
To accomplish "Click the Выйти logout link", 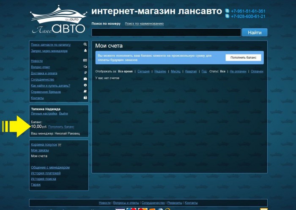I will [63, 114].
